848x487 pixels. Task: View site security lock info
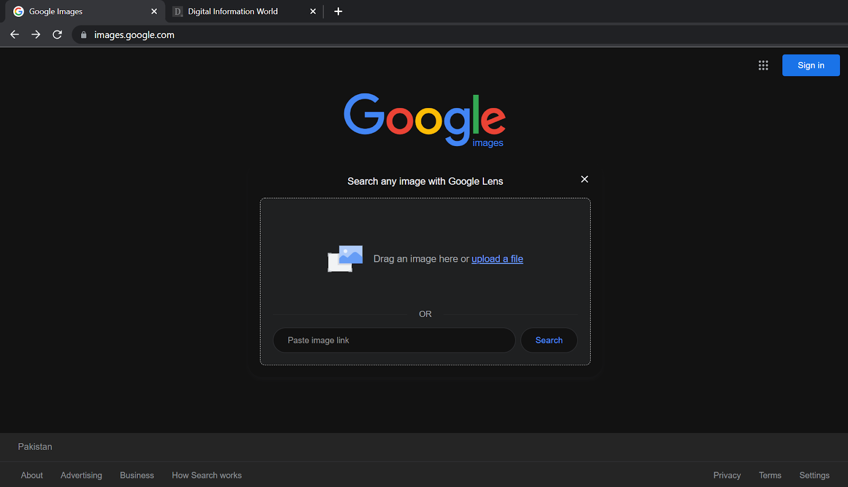pos(84,35)
